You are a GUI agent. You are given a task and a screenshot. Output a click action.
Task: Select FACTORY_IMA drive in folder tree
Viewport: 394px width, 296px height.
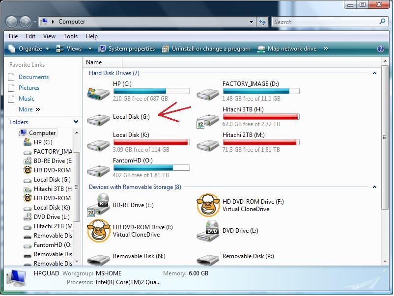click(x=48, y=152)
